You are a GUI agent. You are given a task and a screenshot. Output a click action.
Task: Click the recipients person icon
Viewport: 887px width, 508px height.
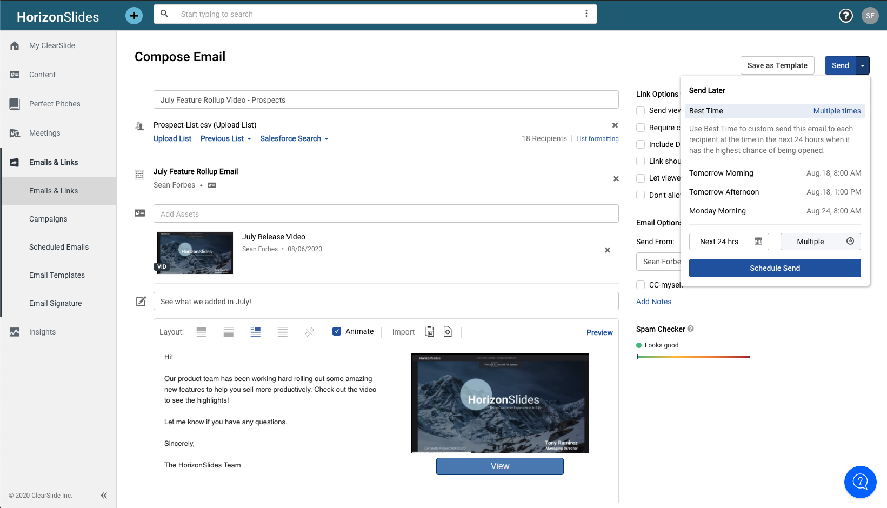click(139, 126)
